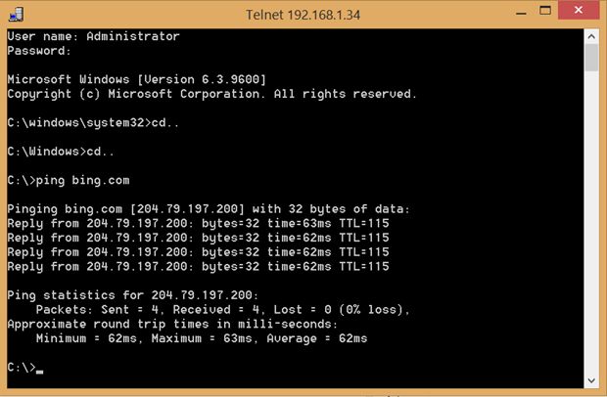Click the "ping bing.com" command text
The width and height of the screenshot is (607, 397).
(82, 180)
